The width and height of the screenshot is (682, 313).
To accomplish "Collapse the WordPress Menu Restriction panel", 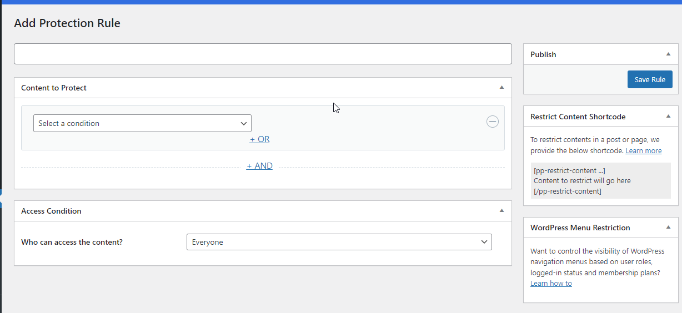I will pyautogui.click(x=668, y=228).
